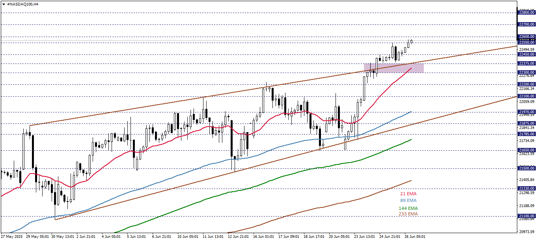
Task: Click the 21734.09 price scale value
Action: (x=527, y=141)
